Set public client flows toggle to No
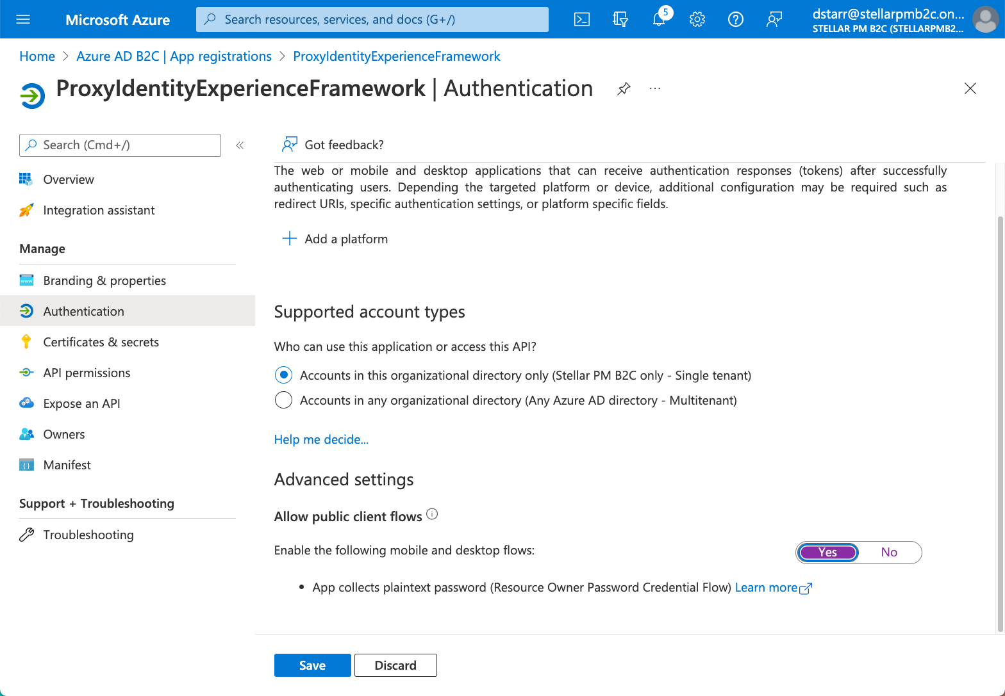This screenshot has height=696, width=1005. click(x=889, y=553)
